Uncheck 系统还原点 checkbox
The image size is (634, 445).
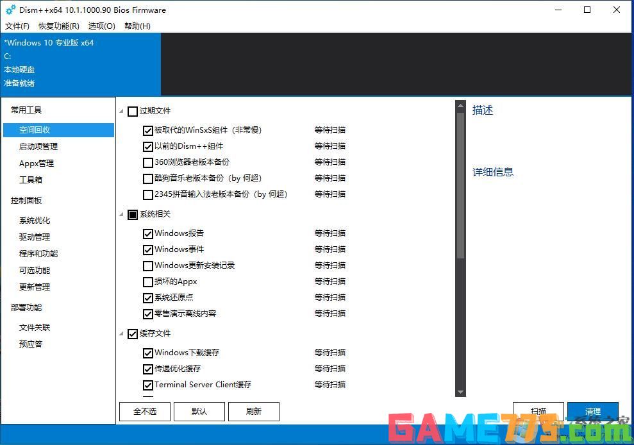(x=148, y=298)
